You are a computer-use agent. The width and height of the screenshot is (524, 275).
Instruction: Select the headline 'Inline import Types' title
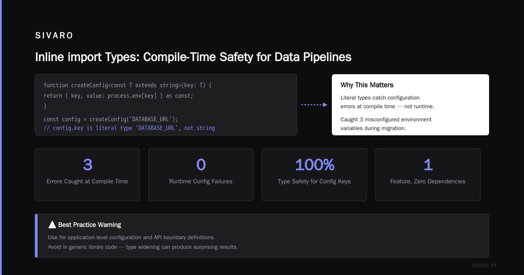(193, 57)
